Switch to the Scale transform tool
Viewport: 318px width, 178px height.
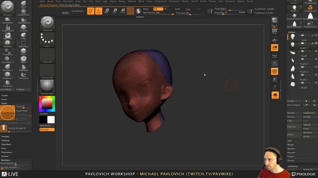(115, 11)
